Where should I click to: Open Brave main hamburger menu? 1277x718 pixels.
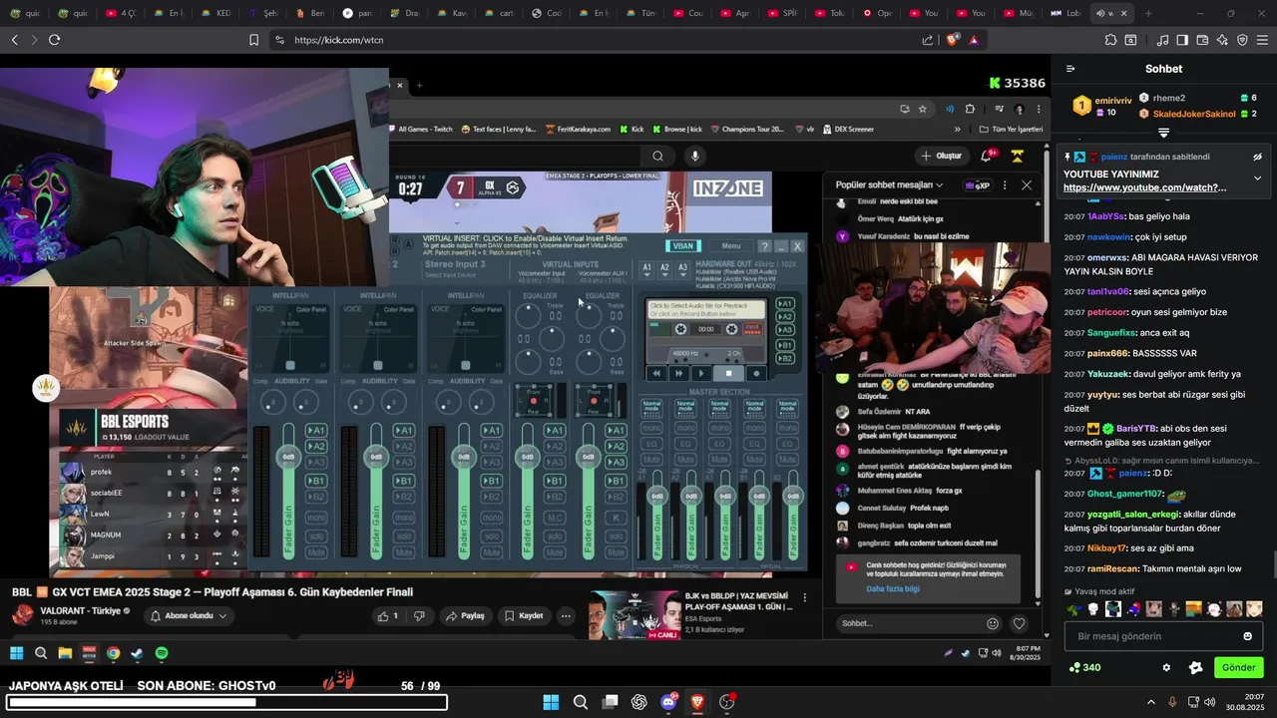pyautogui.click(x=1262, y=40)
